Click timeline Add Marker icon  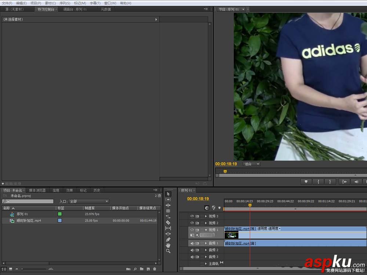tap(219, 208)
